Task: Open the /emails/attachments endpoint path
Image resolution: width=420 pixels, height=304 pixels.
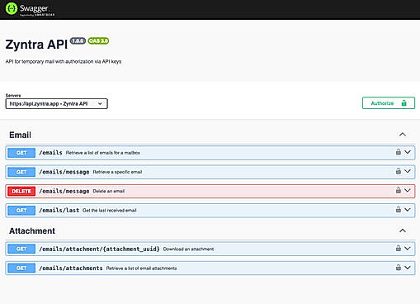Action: tap(71, 268)
